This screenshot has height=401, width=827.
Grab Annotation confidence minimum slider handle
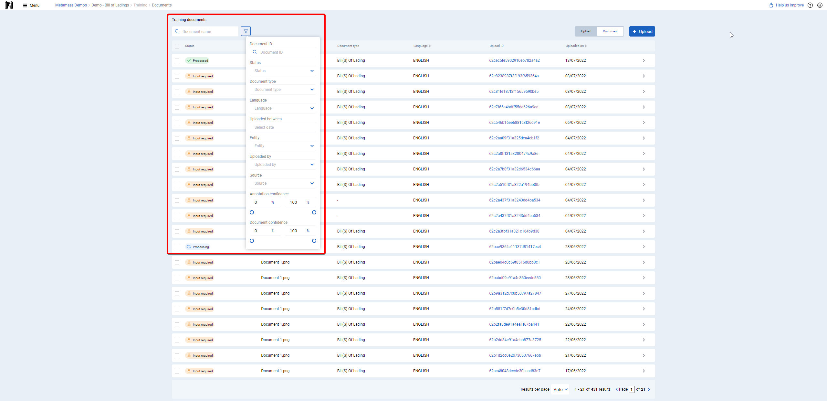tap(252, 212)
